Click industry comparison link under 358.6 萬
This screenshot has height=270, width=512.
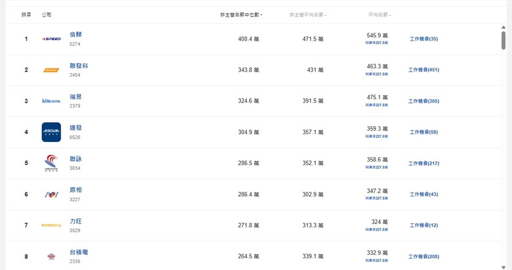pos(377,168)
